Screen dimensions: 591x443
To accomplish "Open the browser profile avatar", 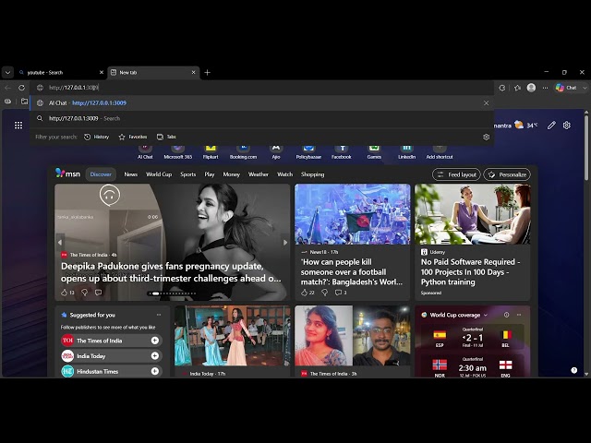I will [x=531, y=88].
